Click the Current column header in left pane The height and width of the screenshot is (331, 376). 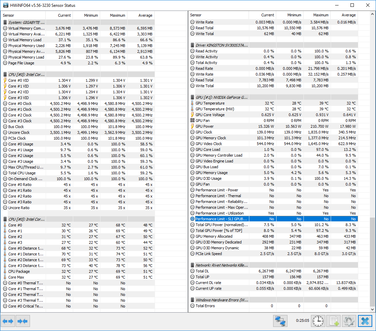pos(59,15)
